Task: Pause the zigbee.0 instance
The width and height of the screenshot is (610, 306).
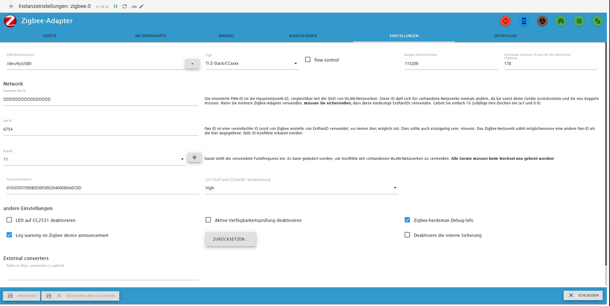Action: [115, 7]
